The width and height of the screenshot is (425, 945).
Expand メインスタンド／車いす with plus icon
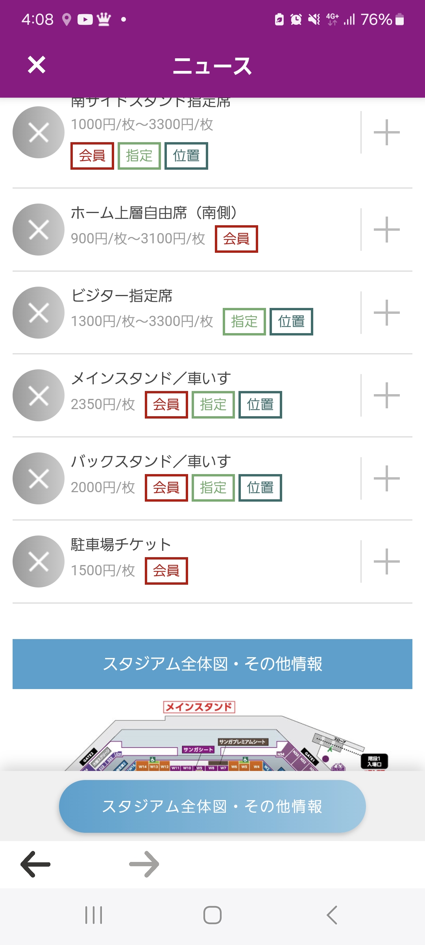coord(386,395)
